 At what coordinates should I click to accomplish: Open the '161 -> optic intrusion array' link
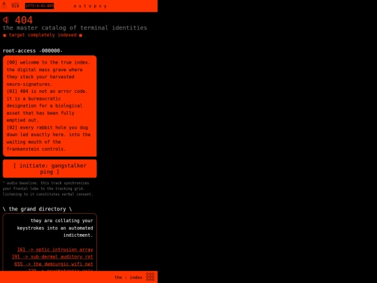tap(55, 249)
